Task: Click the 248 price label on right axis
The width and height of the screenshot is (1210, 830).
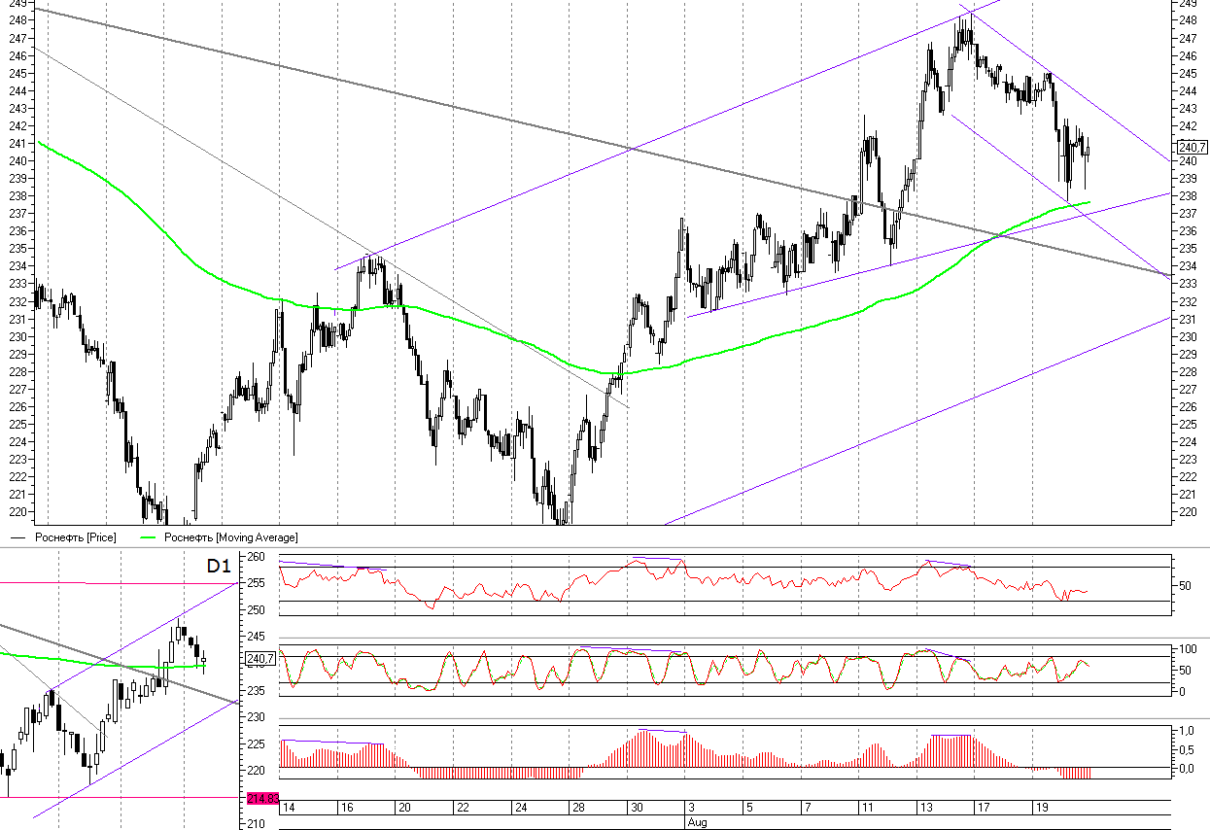Action: tap(1187, 20)
